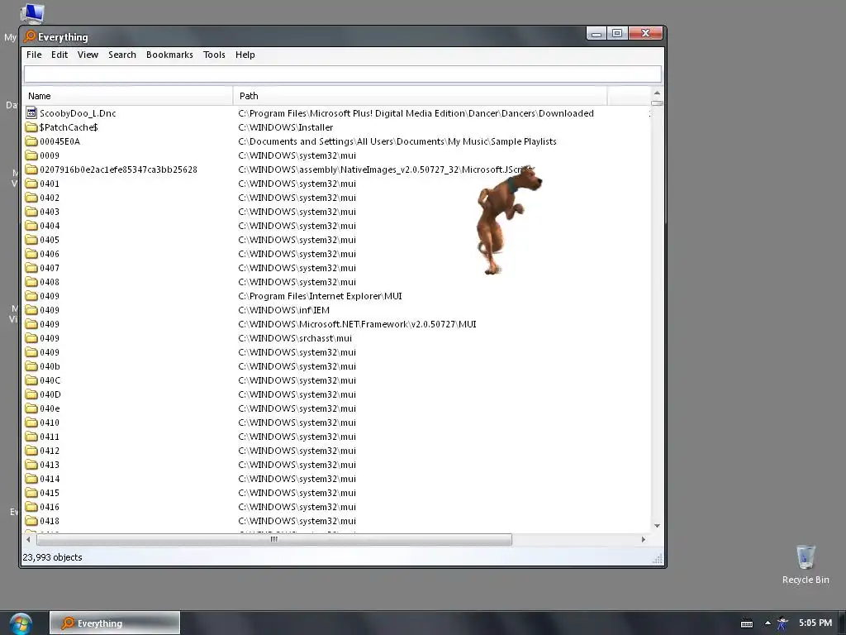Select the 0412 folder icon
Screen dimensions: 846x635
31,451
